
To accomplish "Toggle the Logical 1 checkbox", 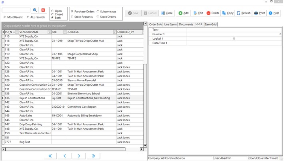I will point(234,38).
